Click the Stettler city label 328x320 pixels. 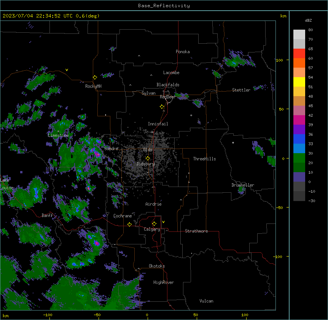(241, 90)
